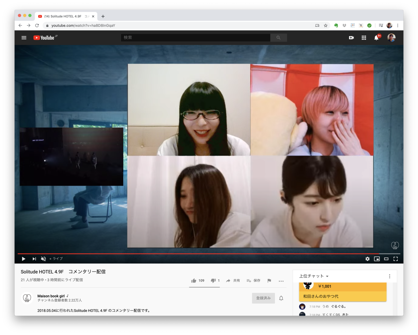Open the notifications bell in header
Screen dimensions: 418x335
[376, 38]
